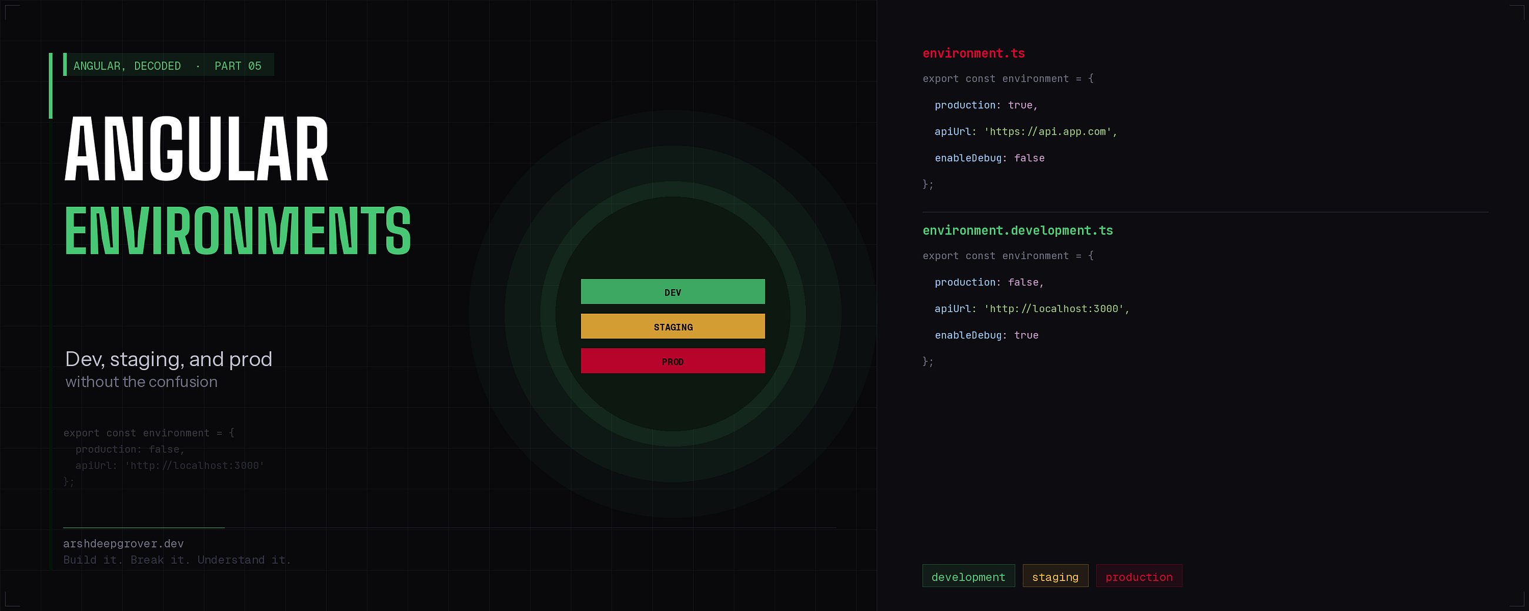Click 'production: false,' in development file
This screenshot has height=611, width=1529.
coord(989,283)
